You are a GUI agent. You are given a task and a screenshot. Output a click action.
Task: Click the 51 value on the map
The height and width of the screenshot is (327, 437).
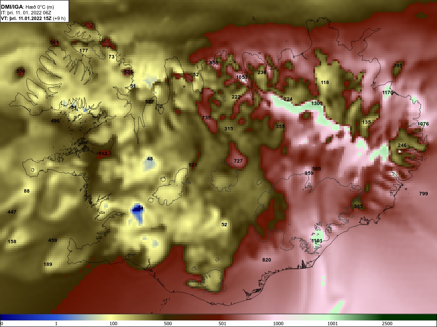[x=133, y=86]
